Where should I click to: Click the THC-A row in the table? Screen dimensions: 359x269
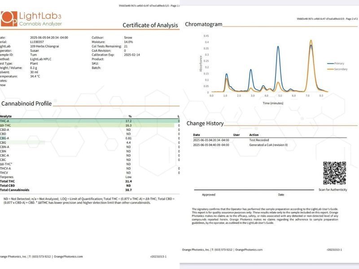(90, 121)
